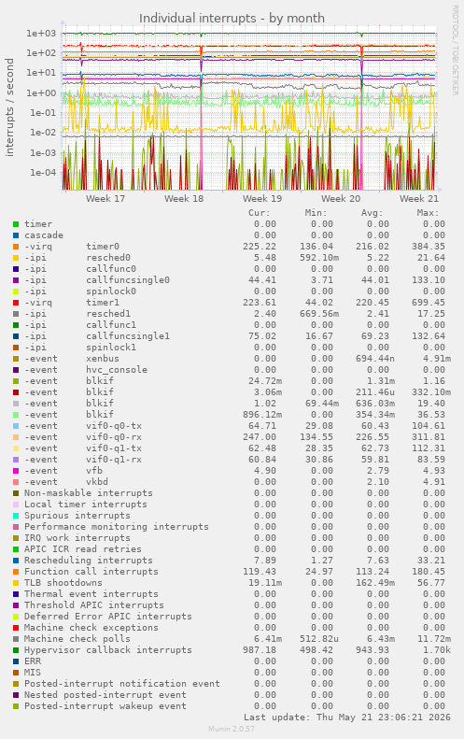This screenshot has height=739, width=464.
Task: Click the 1e+03 y-axis label
Action: [x=41, y=34]
